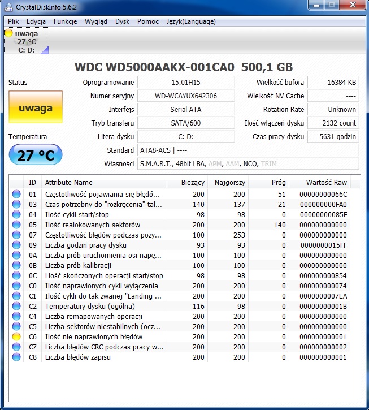Click the Rotation Rate Unknown field

[x=333, y=110]
